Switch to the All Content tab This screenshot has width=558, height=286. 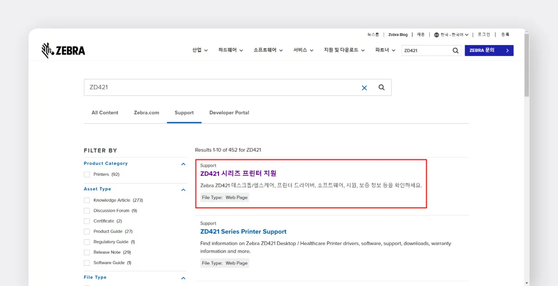[105, 113]
